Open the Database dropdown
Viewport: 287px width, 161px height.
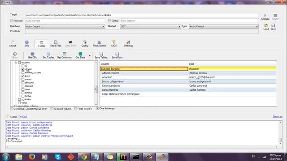tap(65, 26)
